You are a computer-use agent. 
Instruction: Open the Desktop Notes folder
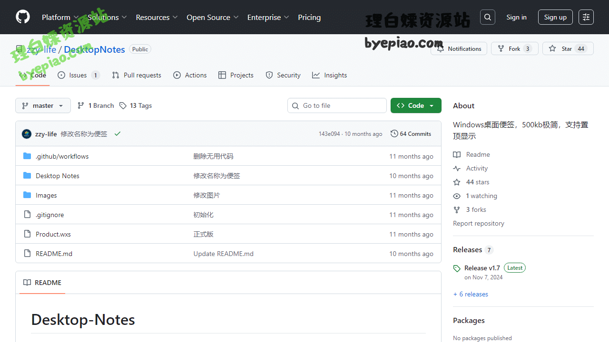pos(58,176)
